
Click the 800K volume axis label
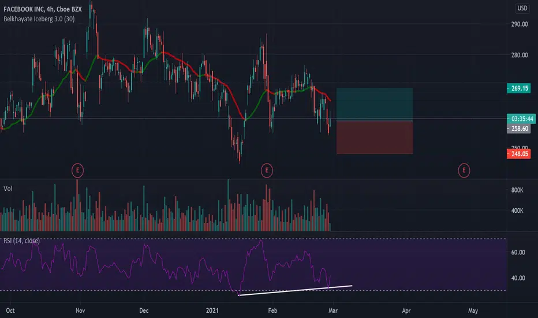[517, 190]
